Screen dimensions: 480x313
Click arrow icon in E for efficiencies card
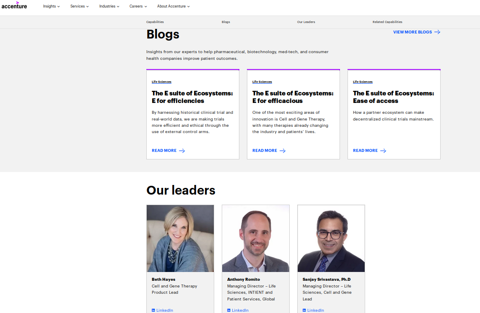tap(182, 151)
